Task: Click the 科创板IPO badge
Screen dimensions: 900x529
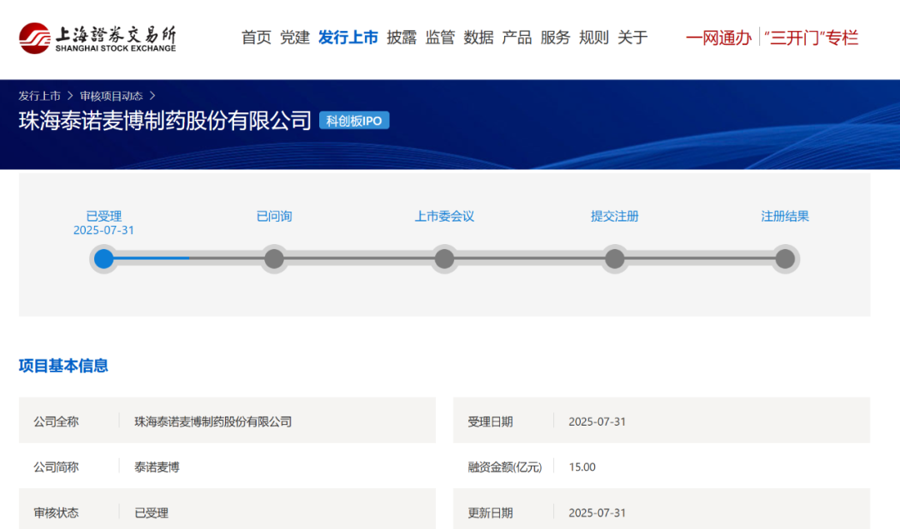Action: [354, 121]
